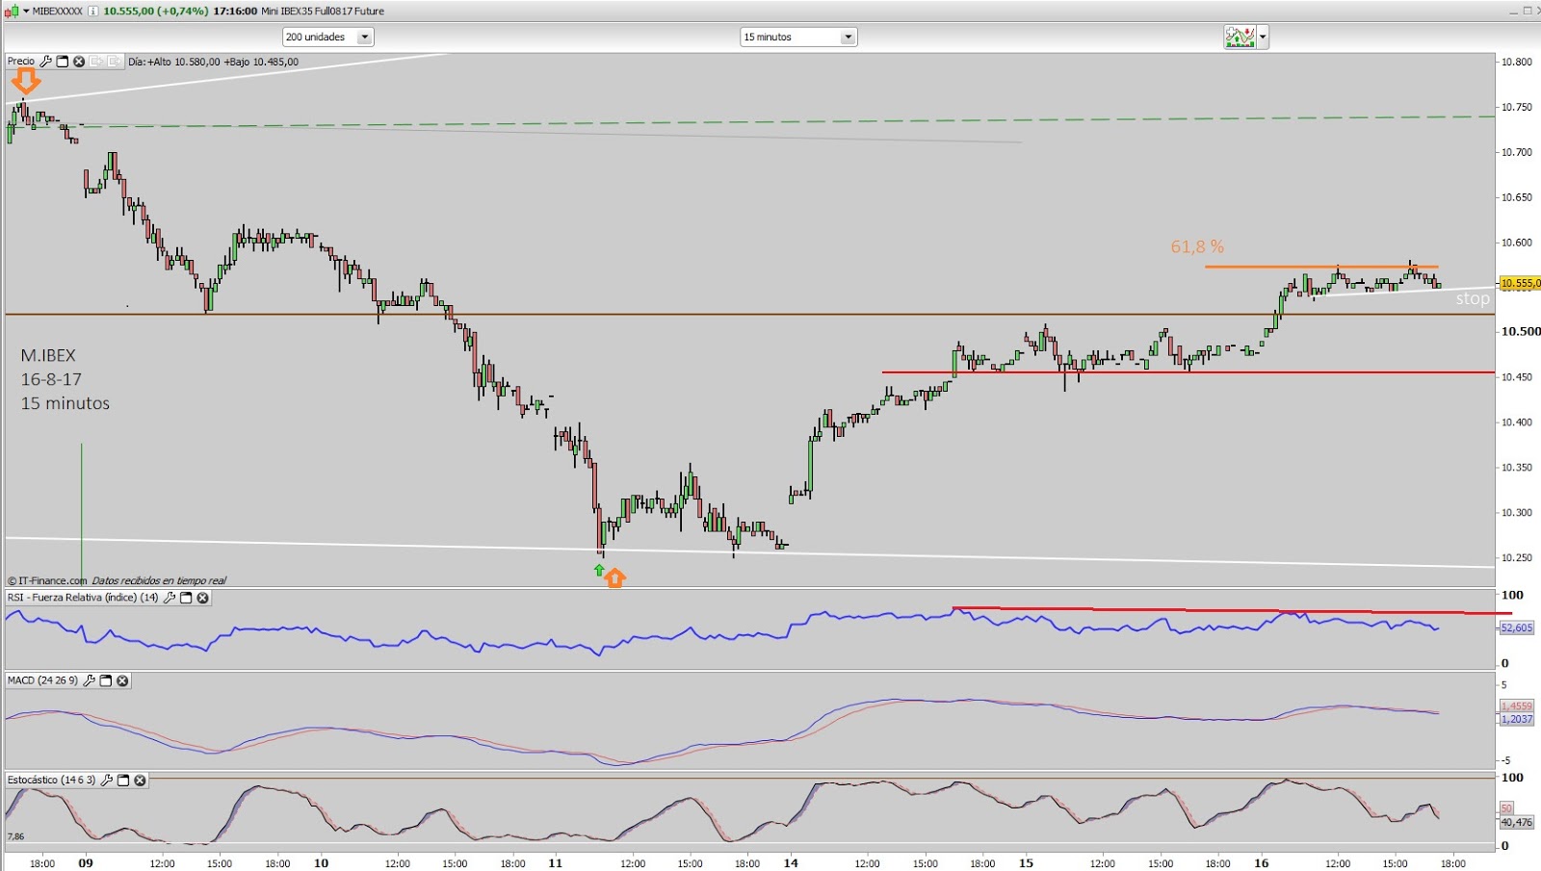Click the MACD value tag 1,2037

(x=1517, y=719)
